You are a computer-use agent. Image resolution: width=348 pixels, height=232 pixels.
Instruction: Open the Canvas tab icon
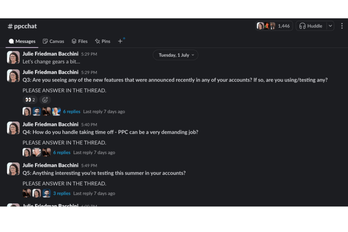(45, 41)
